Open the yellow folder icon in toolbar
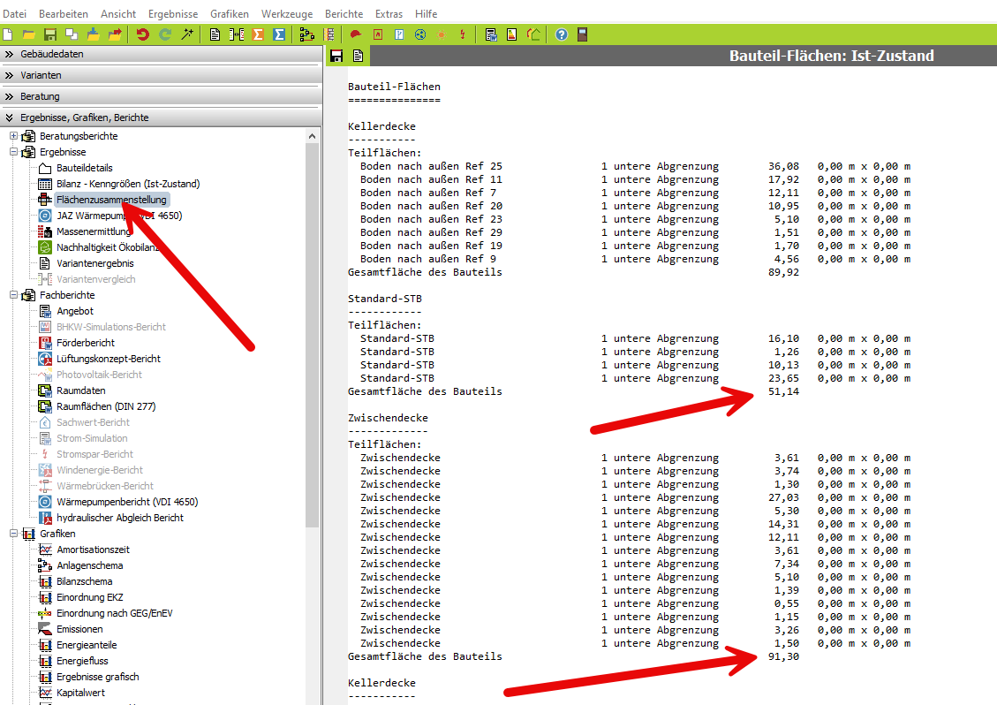 point(29,34)
